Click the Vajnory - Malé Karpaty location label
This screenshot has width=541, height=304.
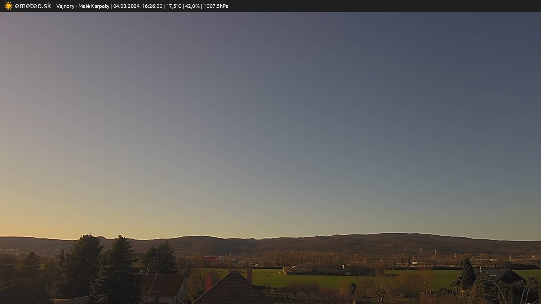83,6
